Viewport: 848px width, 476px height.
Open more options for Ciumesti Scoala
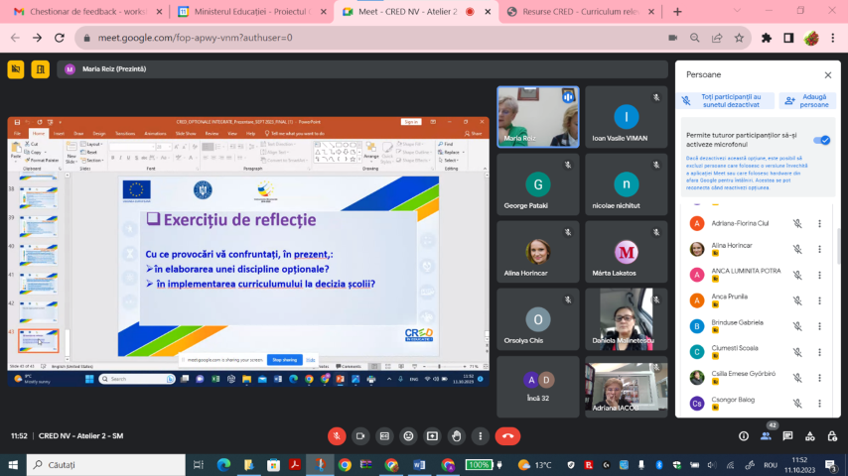819,351
